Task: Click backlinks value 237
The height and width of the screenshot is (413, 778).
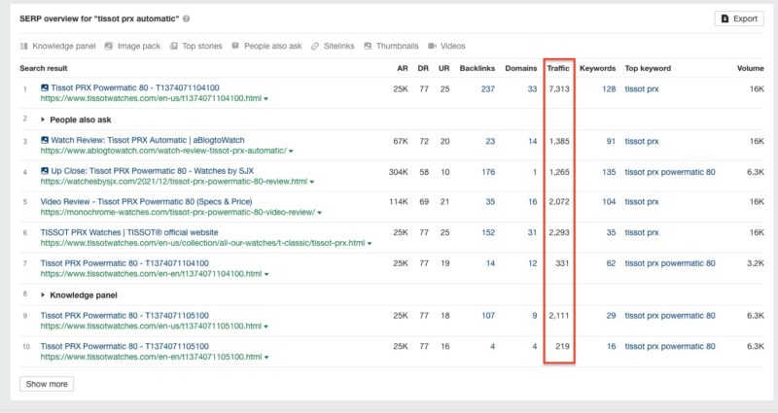Action: [x=488, y=89]
